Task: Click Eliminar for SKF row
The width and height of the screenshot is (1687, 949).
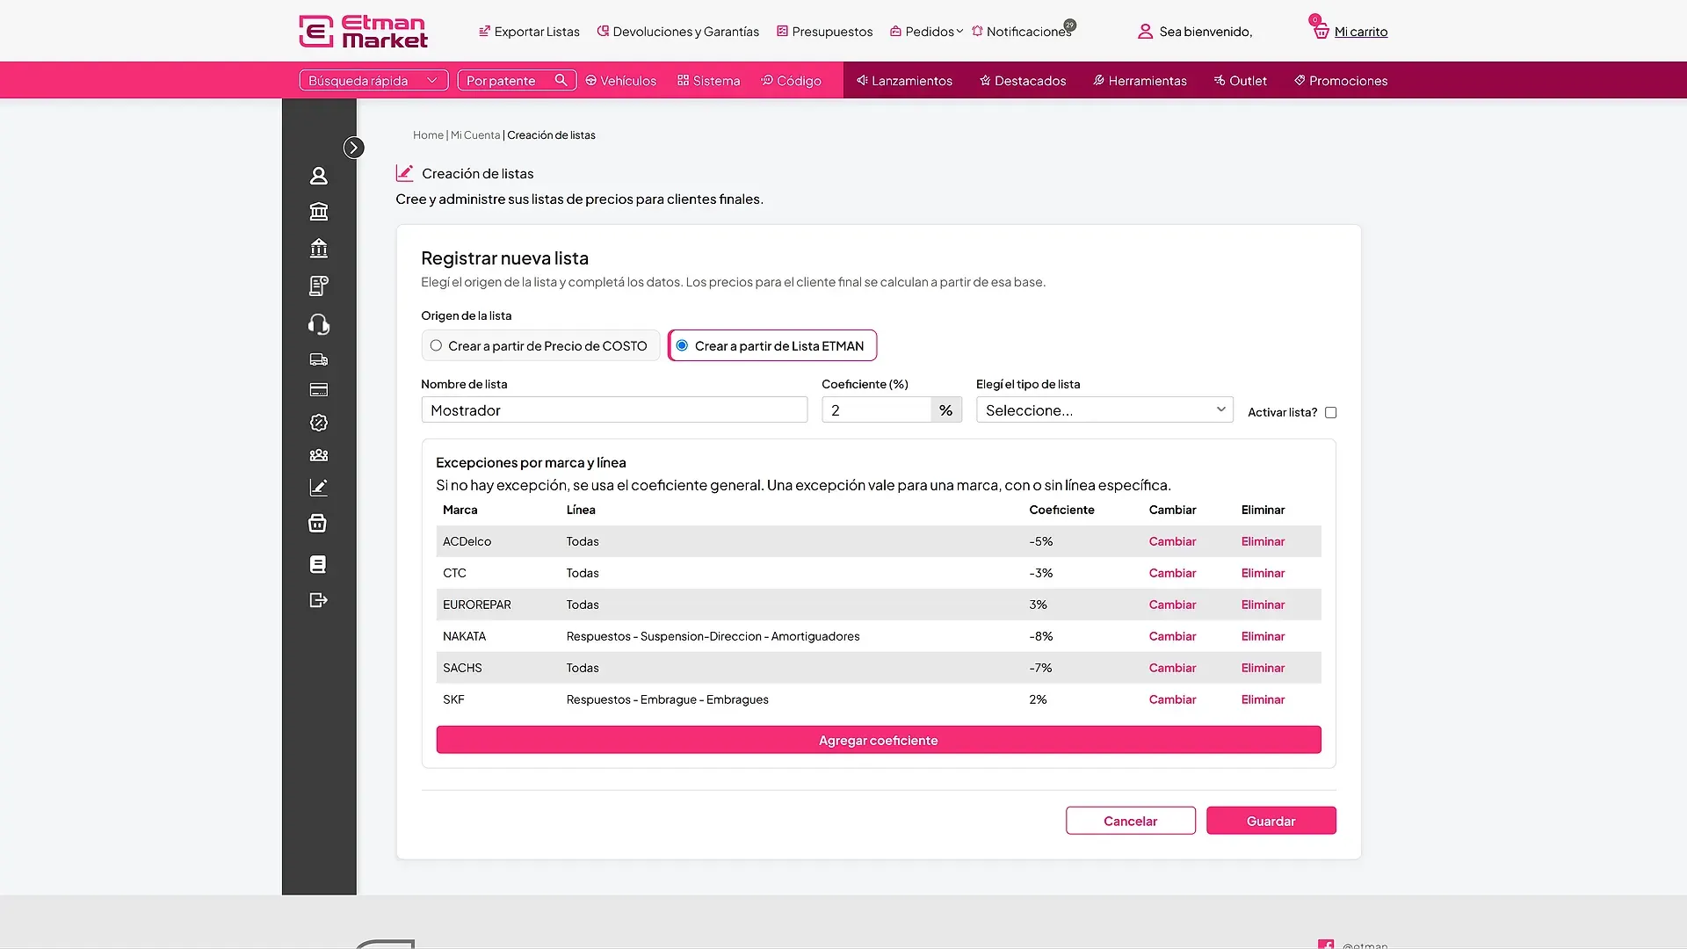Action: pyautogui.click(x=1263, y=699)
